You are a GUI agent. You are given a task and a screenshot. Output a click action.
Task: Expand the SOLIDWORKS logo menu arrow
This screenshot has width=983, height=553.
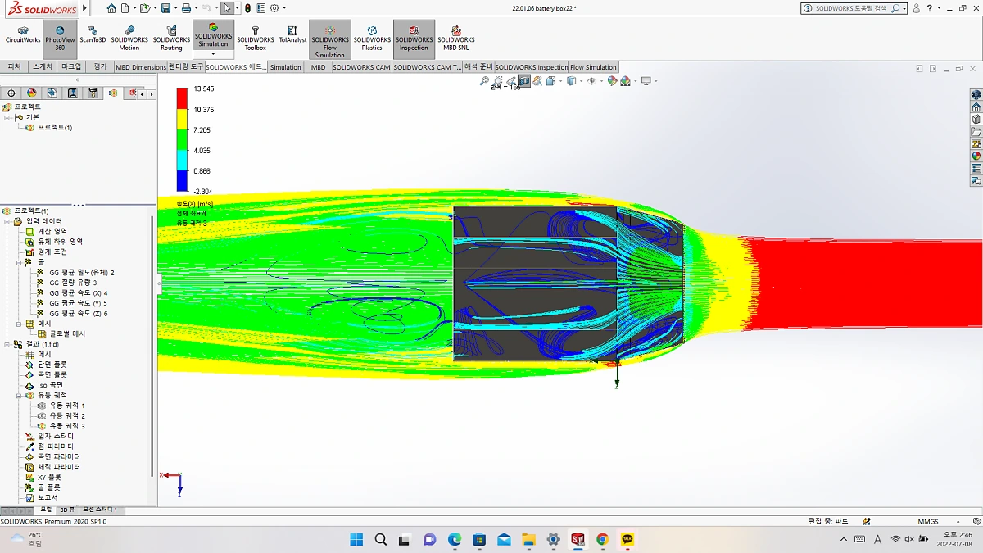[x=85, y=10]
